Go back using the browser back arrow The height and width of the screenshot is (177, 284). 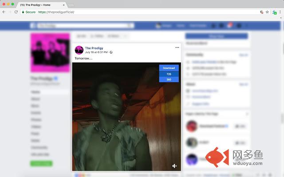pos(4,12)
